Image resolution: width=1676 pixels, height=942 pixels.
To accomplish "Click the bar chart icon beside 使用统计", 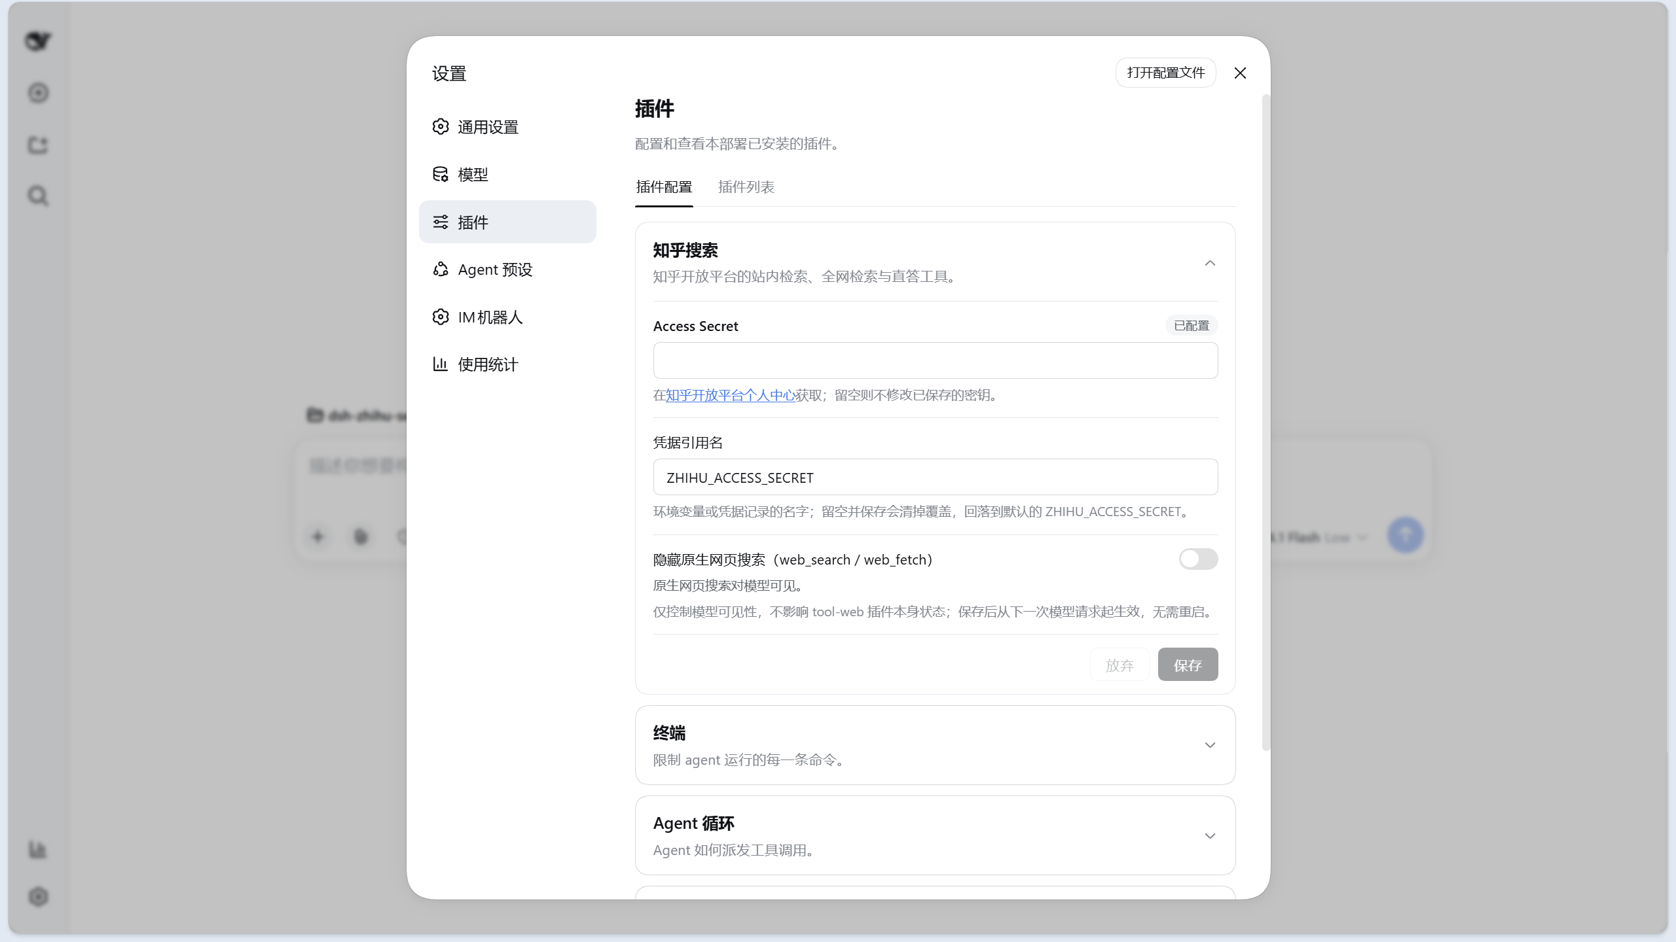I will point(441,364).
